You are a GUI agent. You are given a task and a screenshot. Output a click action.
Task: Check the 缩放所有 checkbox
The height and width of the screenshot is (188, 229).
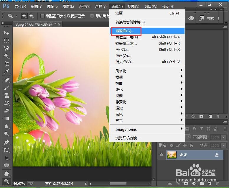[92, 16]
